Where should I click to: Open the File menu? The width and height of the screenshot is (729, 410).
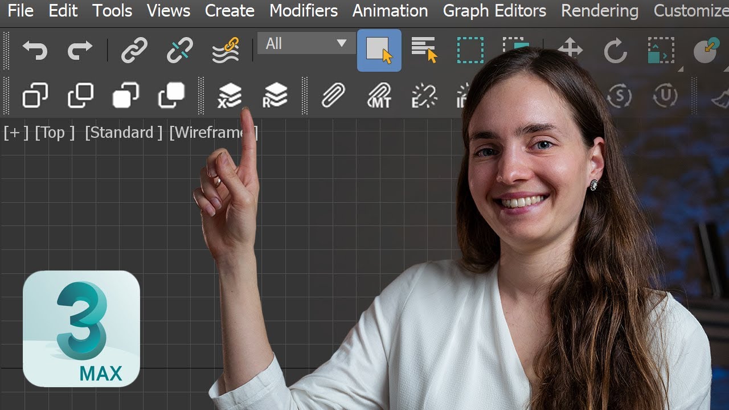coord(21,11)
